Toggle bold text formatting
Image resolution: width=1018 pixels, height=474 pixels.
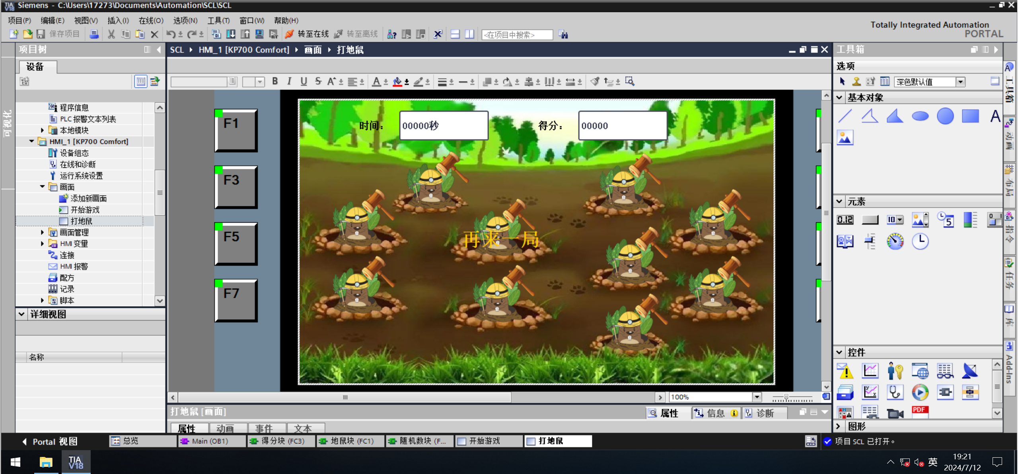pyautogui.click(x=275, y=82)
